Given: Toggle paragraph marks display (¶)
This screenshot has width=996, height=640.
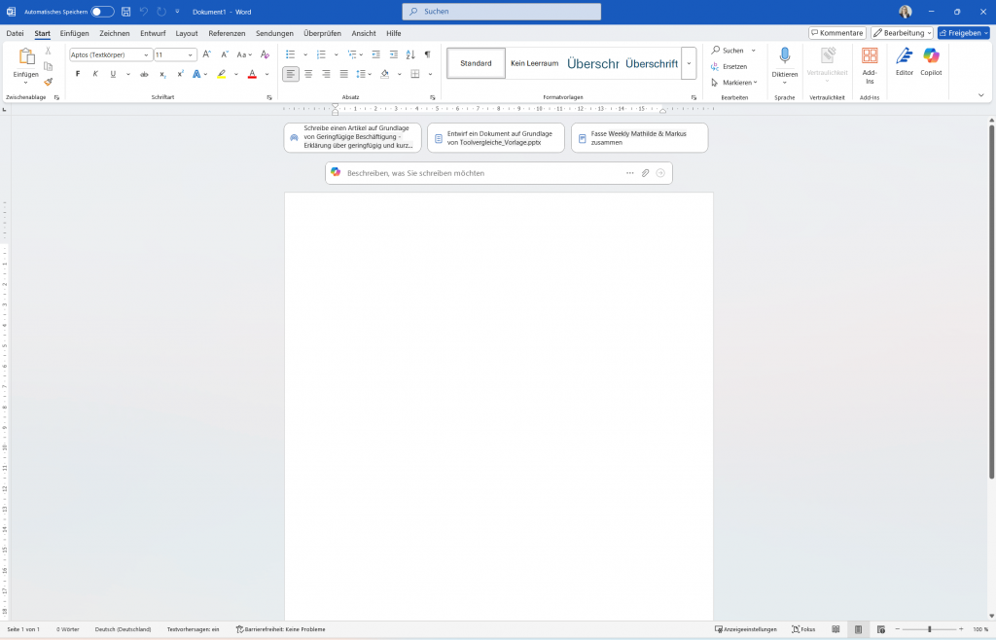Looking at the screenshot, I should click(428, 54).
